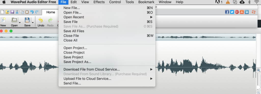Open the Apple menu
This screenshot has width=261, height=94.
(4, 2)
